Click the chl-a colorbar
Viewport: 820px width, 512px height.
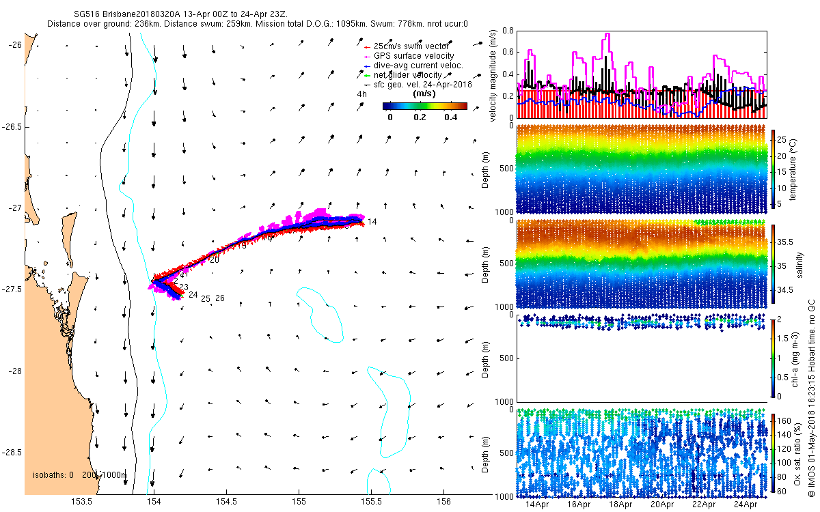[x=774, y=358]
